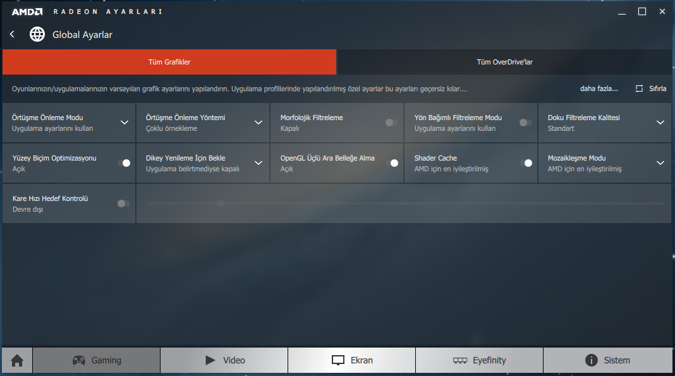Disable the Shader Cache toggle
This screenshot has width=675, height=376.
tap(526, 163)
